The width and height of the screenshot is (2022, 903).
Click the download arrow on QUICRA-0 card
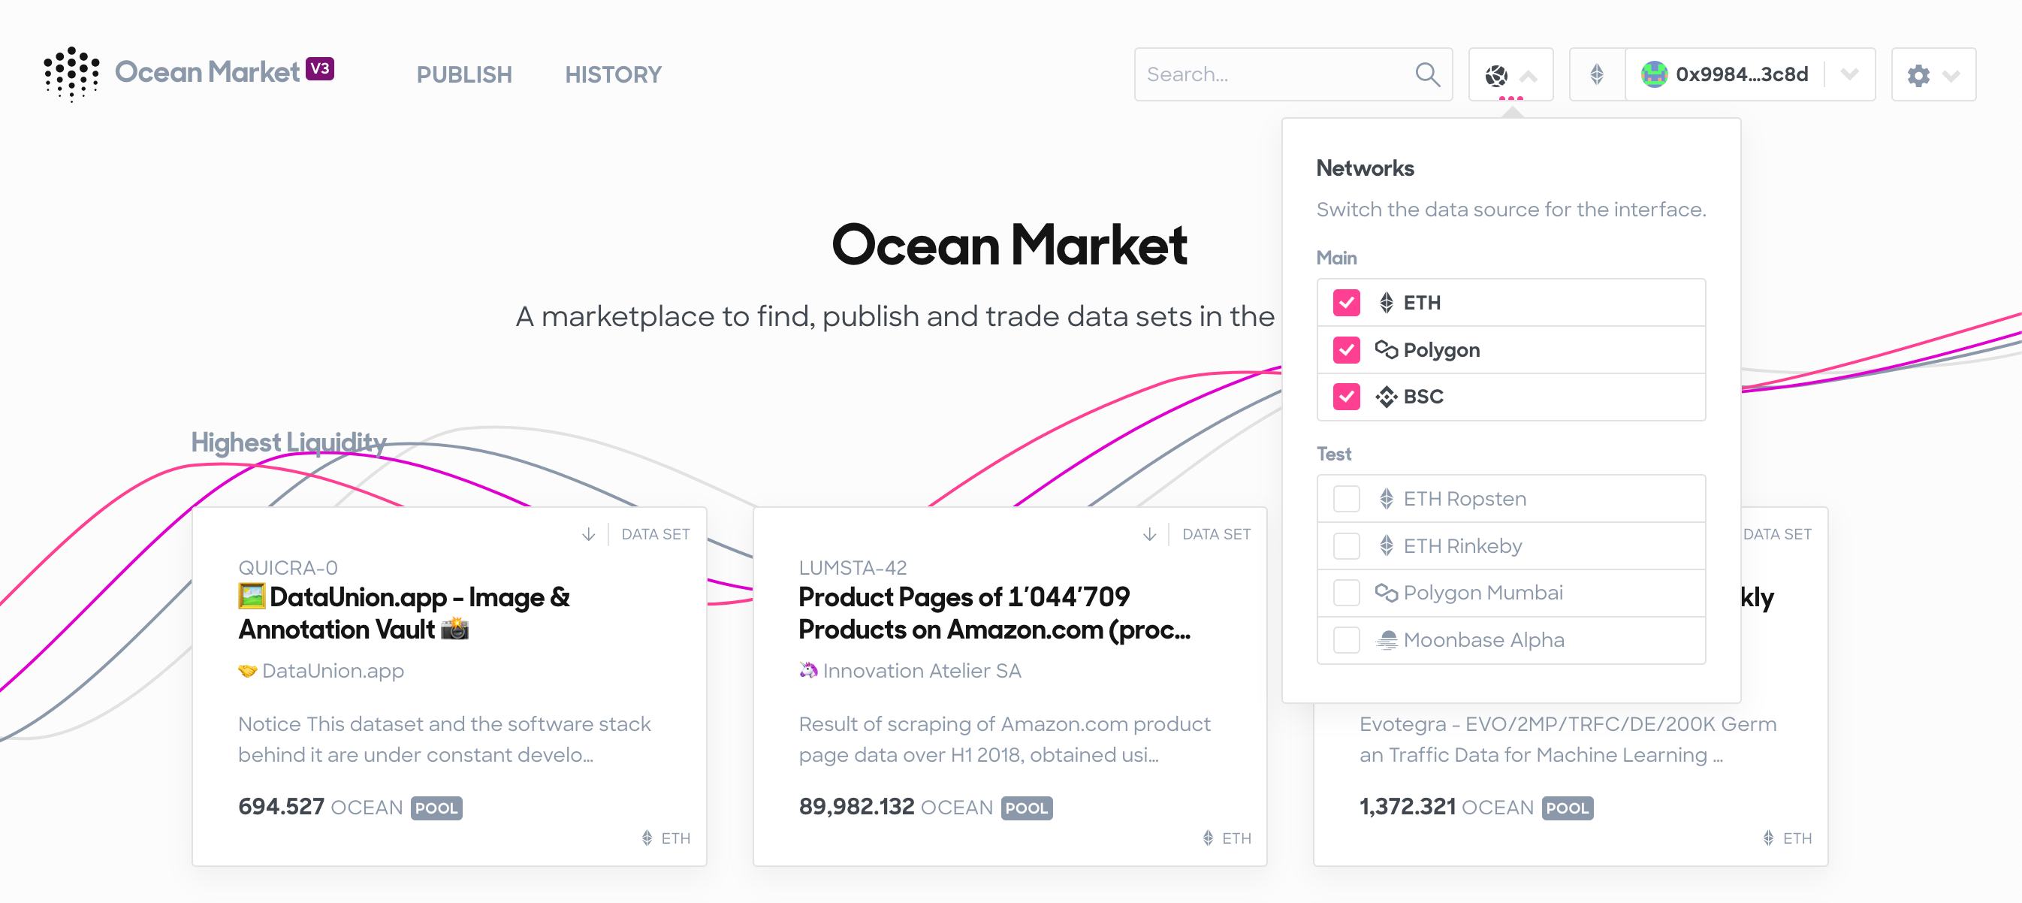pos(589,534)
